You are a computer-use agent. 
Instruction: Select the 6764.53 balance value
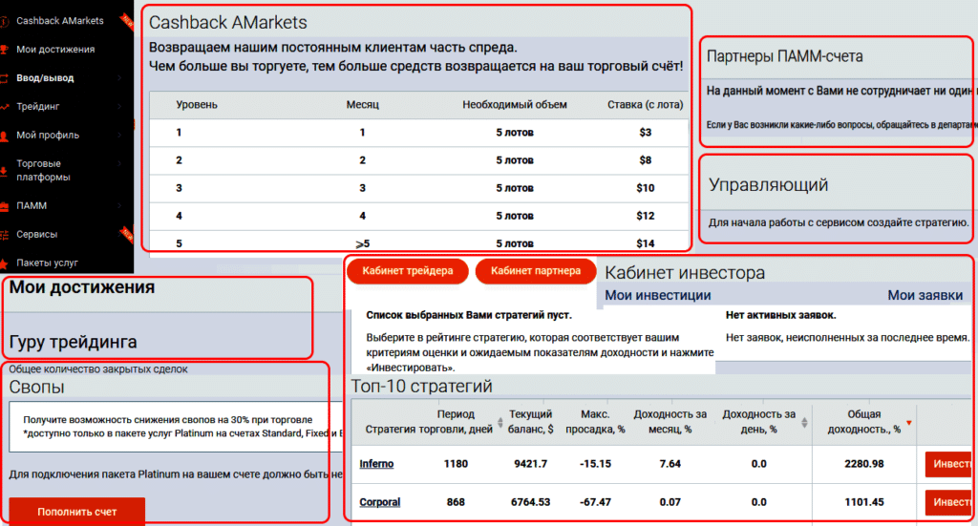530,502
